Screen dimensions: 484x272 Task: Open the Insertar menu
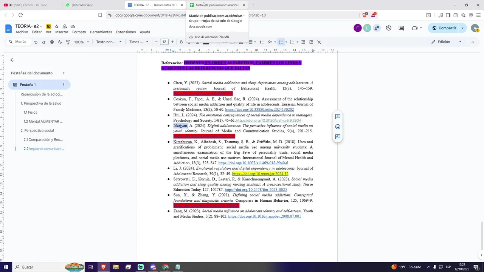[x=62, y=32]
